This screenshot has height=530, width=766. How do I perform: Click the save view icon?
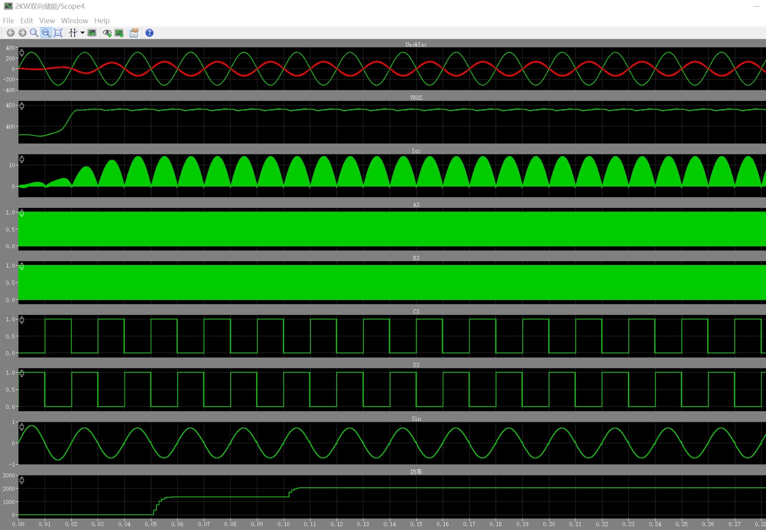point(119,33)
